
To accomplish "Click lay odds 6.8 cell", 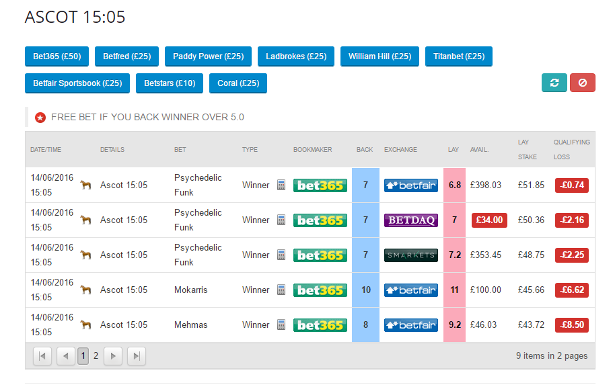I will 455,185.
